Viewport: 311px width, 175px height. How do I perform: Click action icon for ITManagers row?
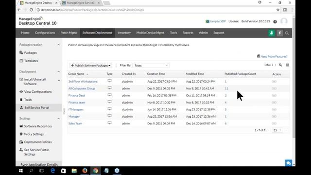274,109
